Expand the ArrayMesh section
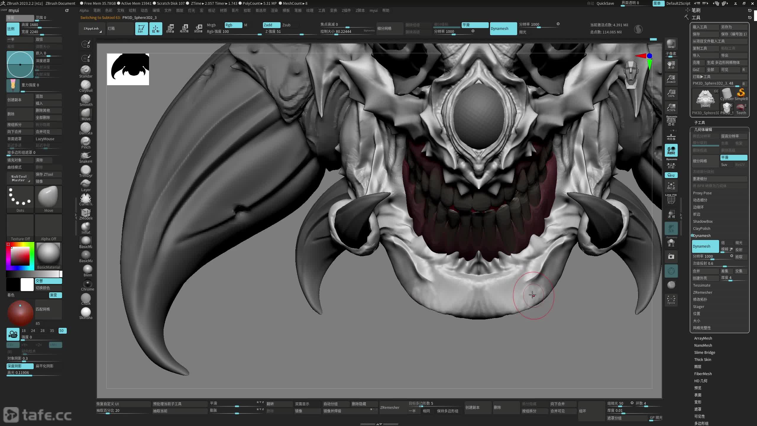This screenshot has height=426, width=757. [703, 338]
